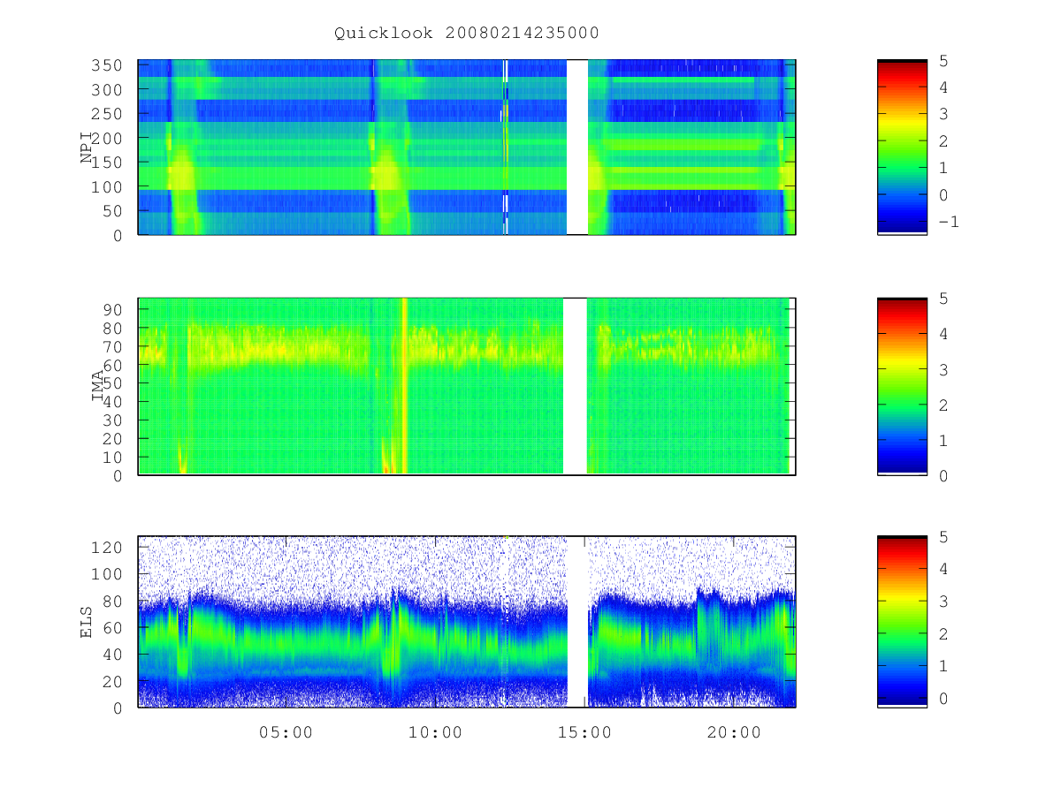Click the NPI spectrogram panel
Screen dimensions: 1061x795
tap(467, 147)
